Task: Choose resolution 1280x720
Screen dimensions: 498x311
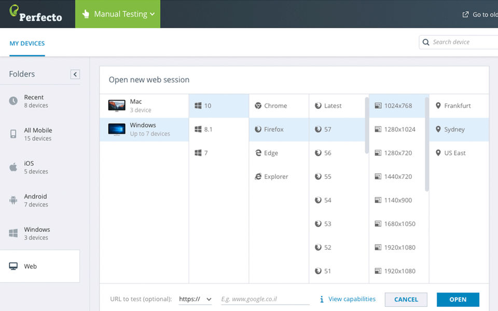Action: point(397,153)
